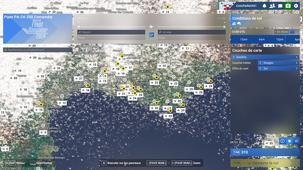The image size is (303, 170).
Task: Open the EFB tab button
Action: pyautogui.click(x=265, y=152)
